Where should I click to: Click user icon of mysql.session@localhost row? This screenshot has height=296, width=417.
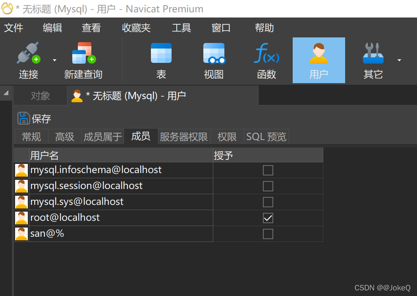tap(21, 186)
